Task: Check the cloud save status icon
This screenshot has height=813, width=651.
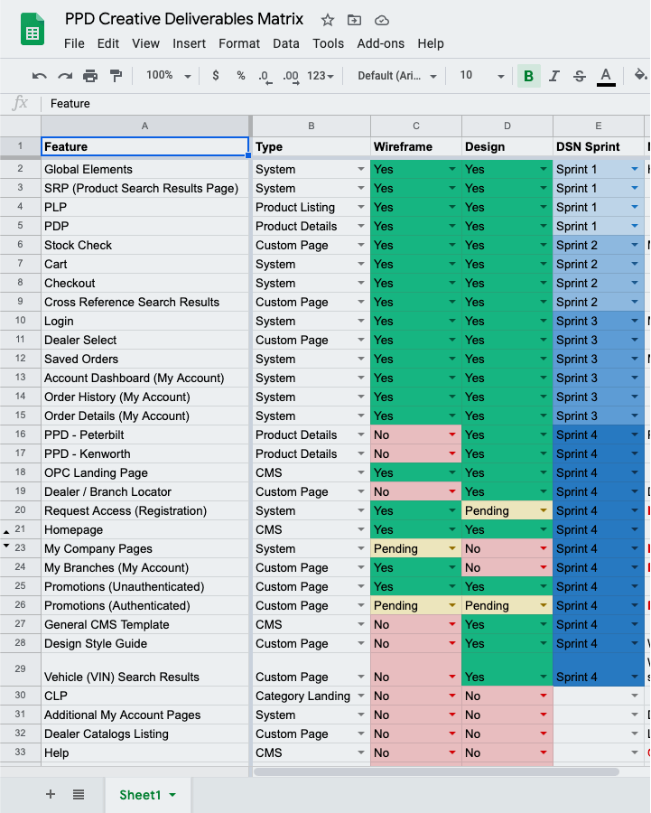Action: pos(382,20)
